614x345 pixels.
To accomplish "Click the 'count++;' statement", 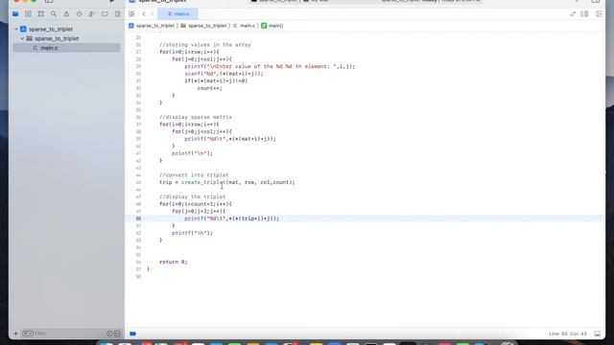I will point(209,88).
